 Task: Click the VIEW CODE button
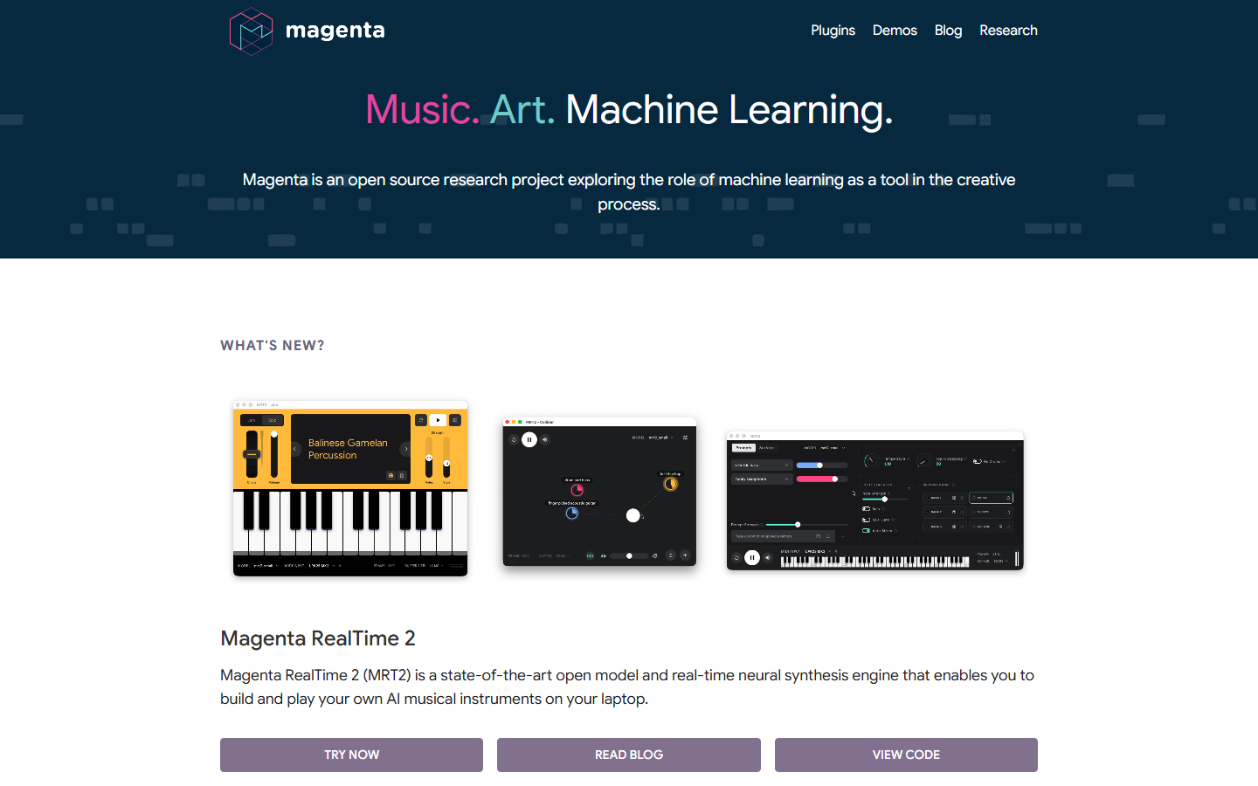[x=906, y=755]
